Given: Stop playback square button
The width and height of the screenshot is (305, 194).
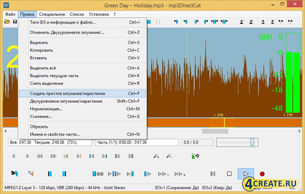Looking at the screenshot, I should pos(229,174).
